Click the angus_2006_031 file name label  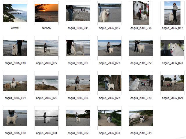(x=46, y=133)
